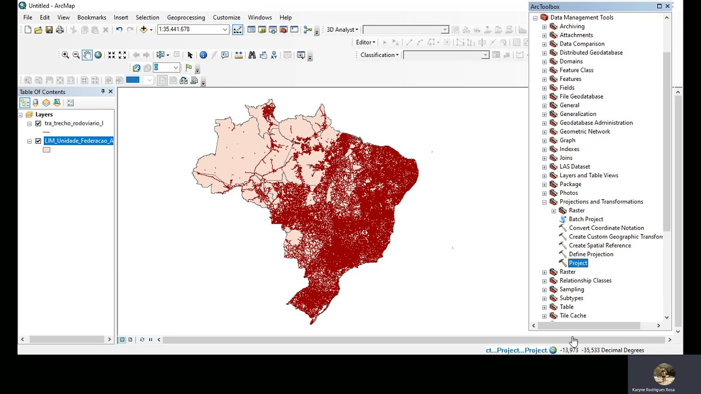
Task: Pause drawing in the map
Action: pos(150,340)
